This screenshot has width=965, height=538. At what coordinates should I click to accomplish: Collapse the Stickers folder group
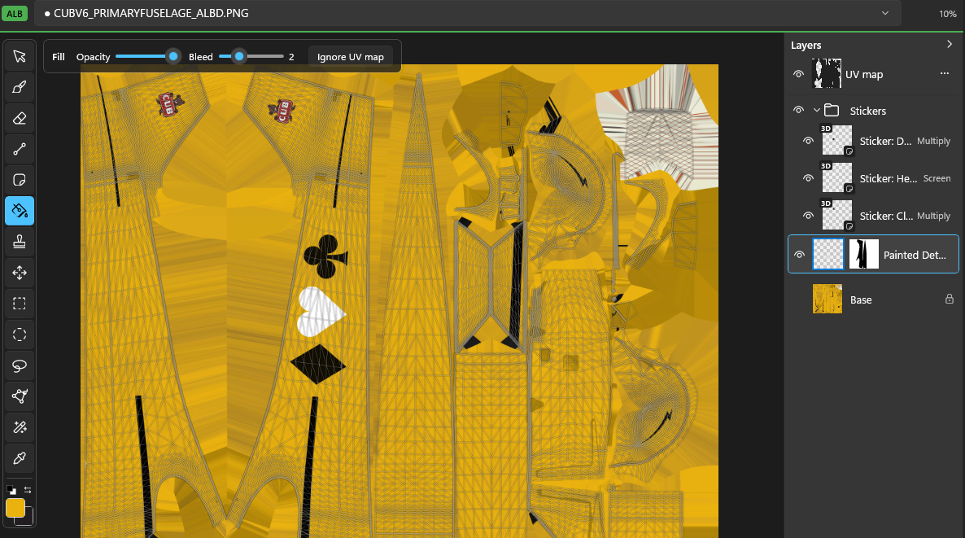[x=817, y=110]
